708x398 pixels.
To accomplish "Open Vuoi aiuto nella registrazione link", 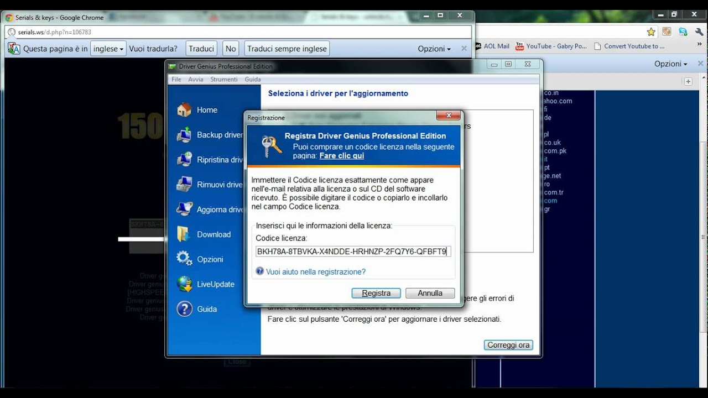I will pos(316,272).
